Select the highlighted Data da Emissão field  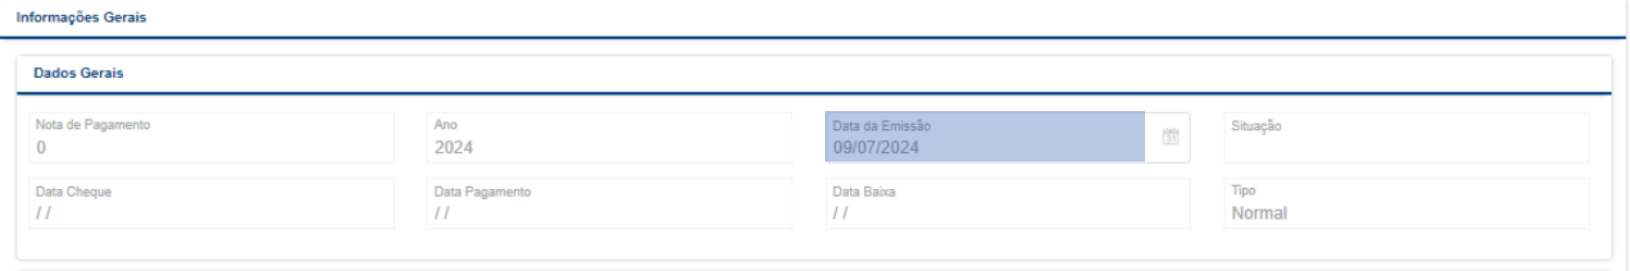click(x=985, y=137)
